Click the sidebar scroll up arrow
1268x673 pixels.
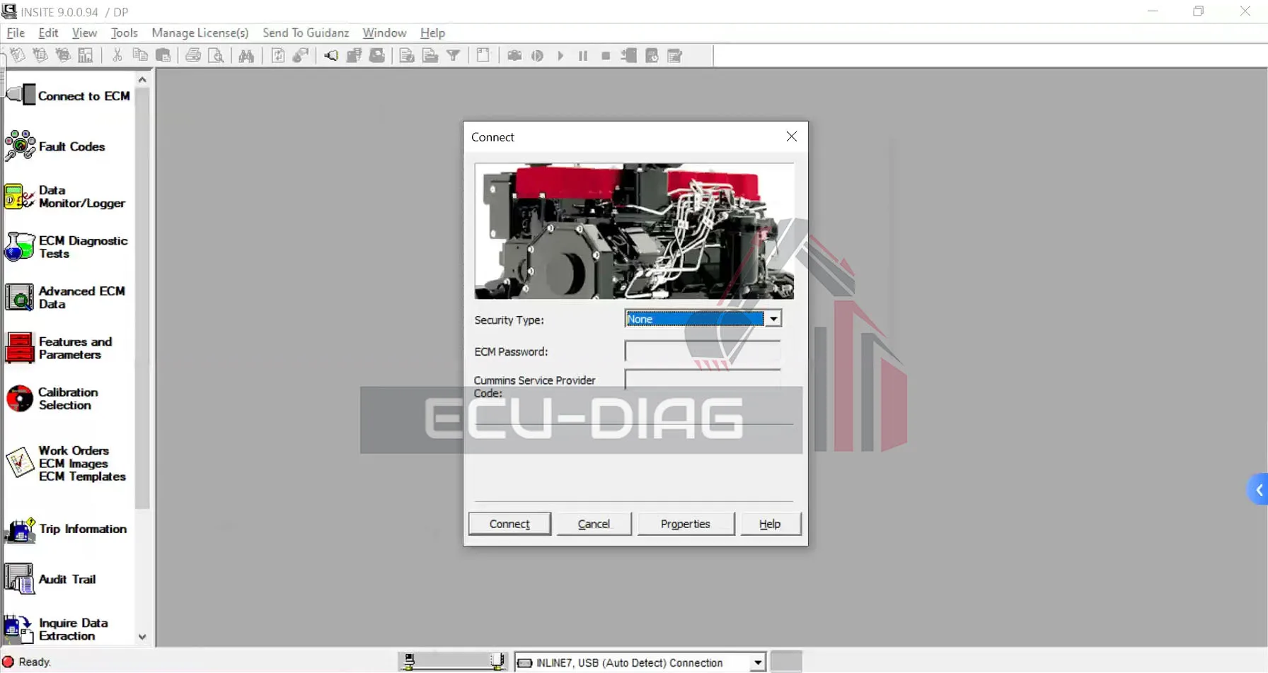142,80
